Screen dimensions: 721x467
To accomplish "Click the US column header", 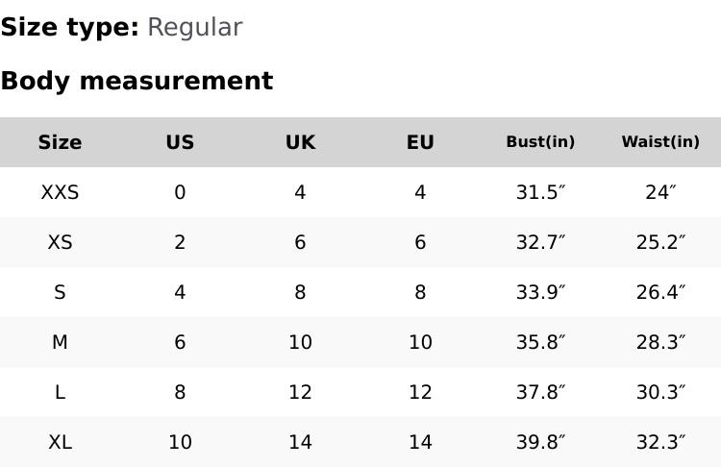I will 180,142.
